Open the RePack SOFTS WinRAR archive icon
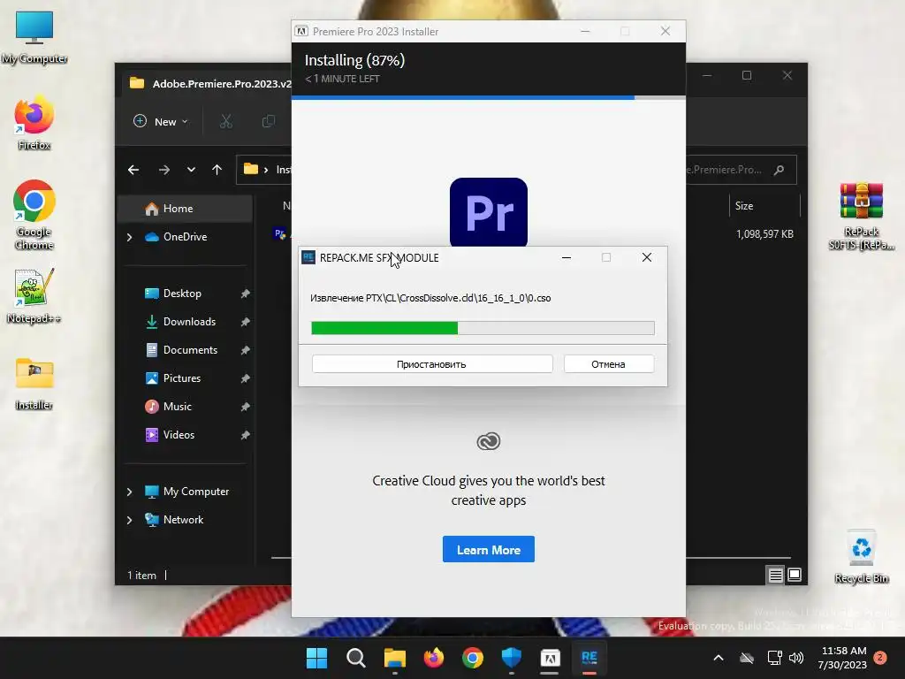The height and width of the screenshot is (679, 905). [861, 216]
